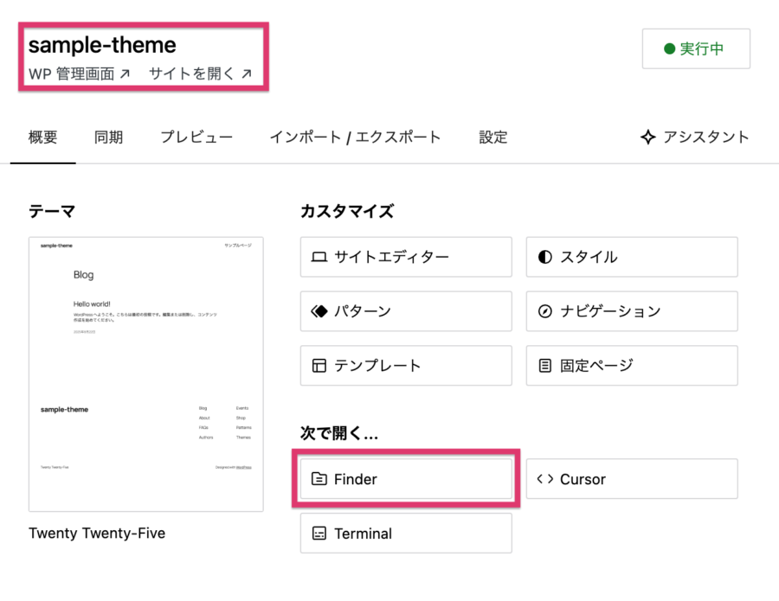
Task: Click the arrow icon after WP 管理画面
Action: pyautogui.click(x=125, y=74)
